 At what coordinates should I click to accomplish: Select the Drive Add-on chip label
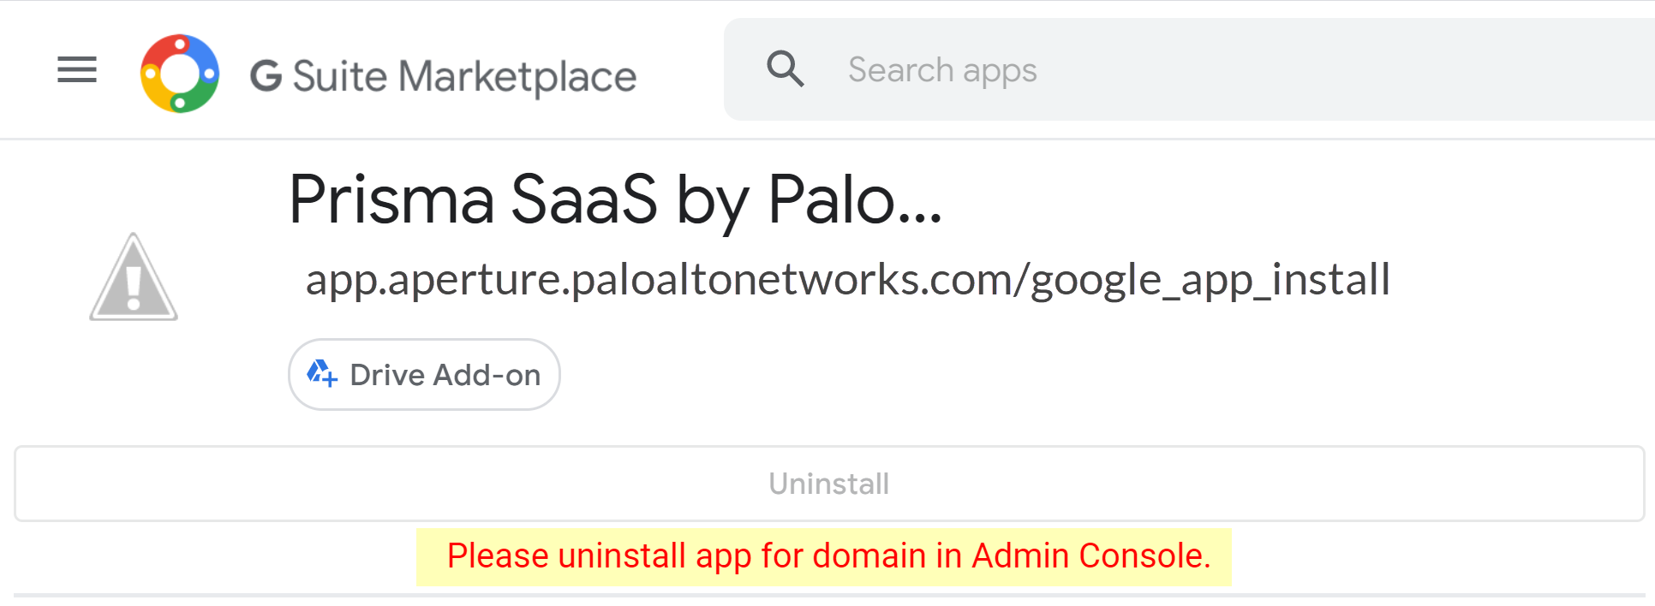coord(445,375)
